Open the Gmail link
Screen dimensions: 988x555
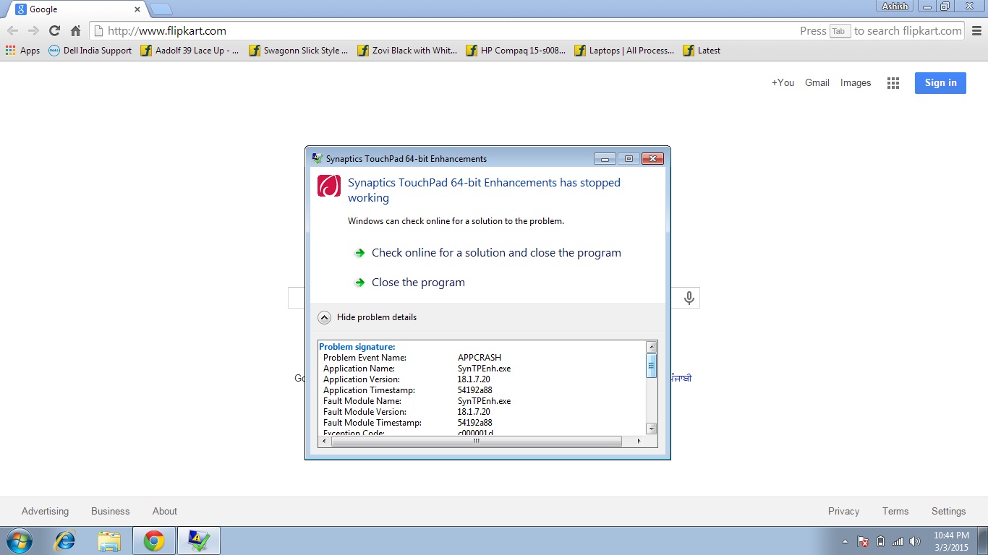[x=817, y=82]
